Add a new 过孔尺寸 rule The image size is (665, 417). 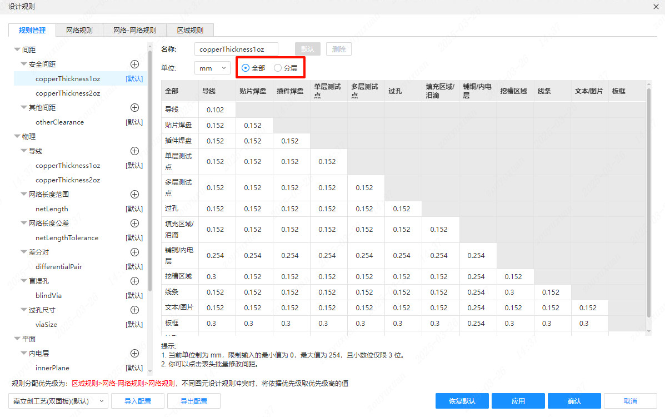pos(134,310)
